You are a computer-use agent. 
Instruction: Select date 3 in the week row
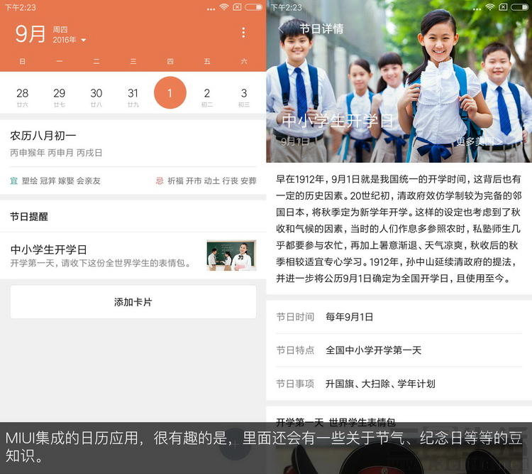click(244, 97)
